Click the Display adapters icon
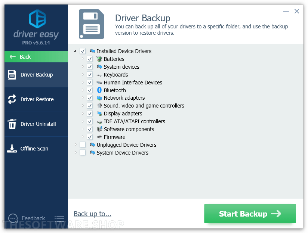The height and width of the screenshot is (233, 308). (x=99, y=114)
